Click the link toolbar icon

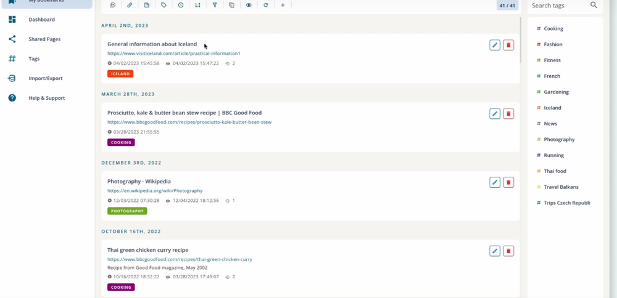point(130,6)
